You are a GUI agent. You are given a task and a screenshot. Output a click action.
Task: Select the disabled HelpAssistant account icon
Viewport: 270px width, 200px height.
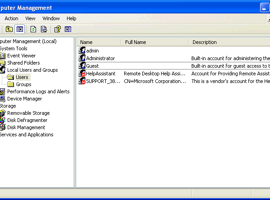pyautogui.click(x=82, y=73)
